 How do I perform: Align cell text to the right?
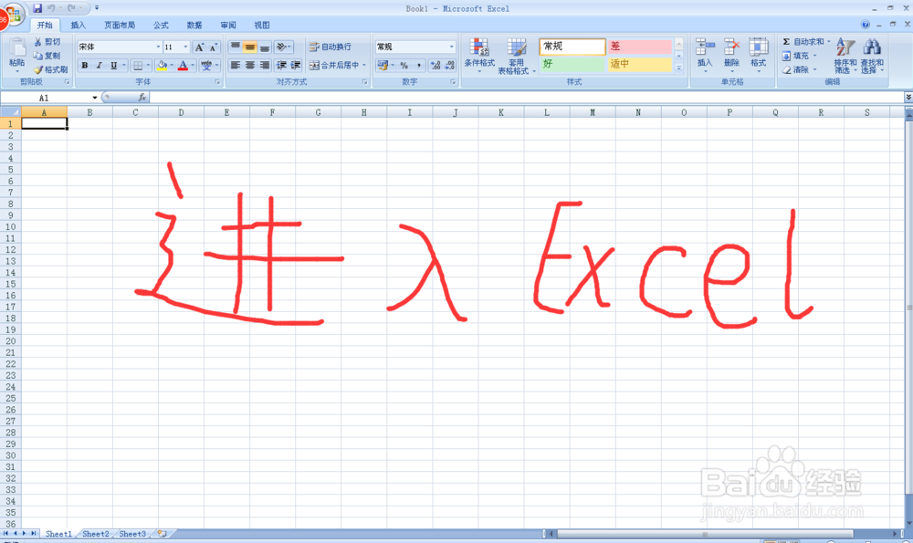click(265, 65)
